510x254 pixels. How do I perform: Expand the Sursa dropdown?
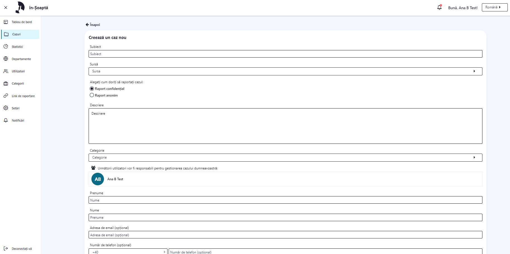(x=285, y=71)
